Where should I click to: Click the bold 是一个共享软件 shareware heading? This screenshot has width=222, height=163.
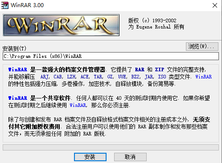tap(50, 98)
